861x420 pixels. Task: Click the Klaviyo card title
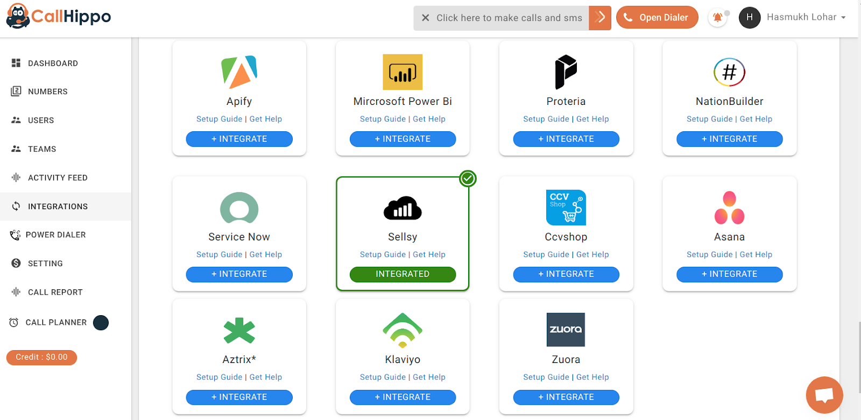pos(403,359)
